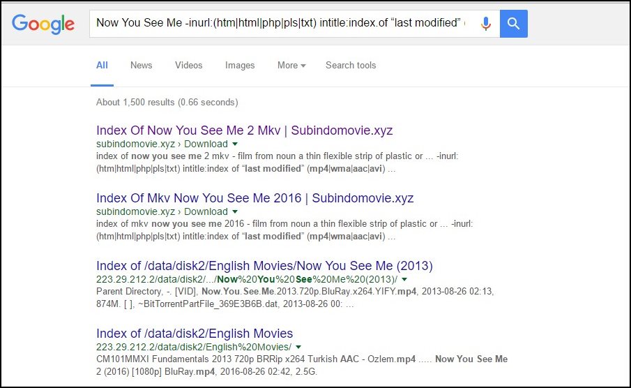Open 'Now You See Me (2013)' index link

point(264,266)
